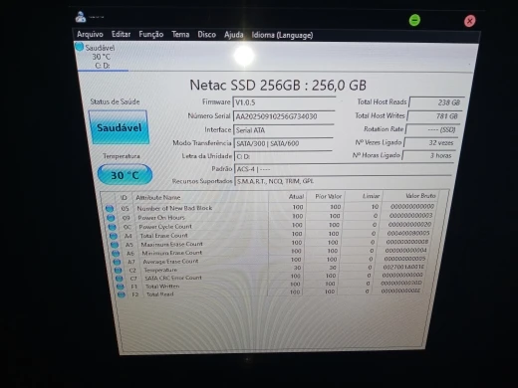
Task: Open the Disco menu
Action: click(206, 35)
